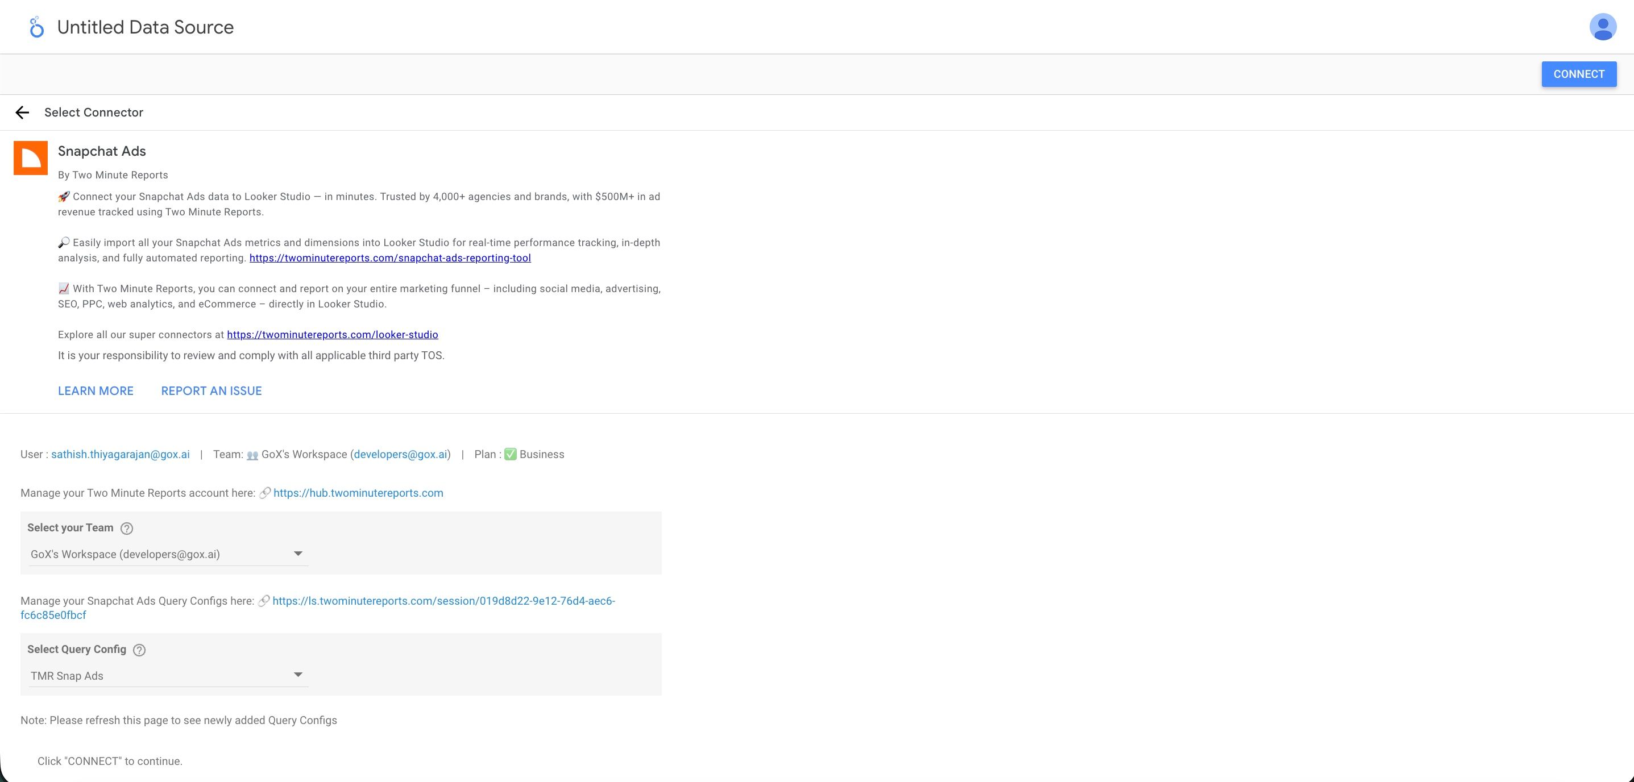This screenshot has height=782, width=1634.
Task: Click the link icon next to hub.twominutereports.com
Action: pyautogui.click(x=264, y=493)
